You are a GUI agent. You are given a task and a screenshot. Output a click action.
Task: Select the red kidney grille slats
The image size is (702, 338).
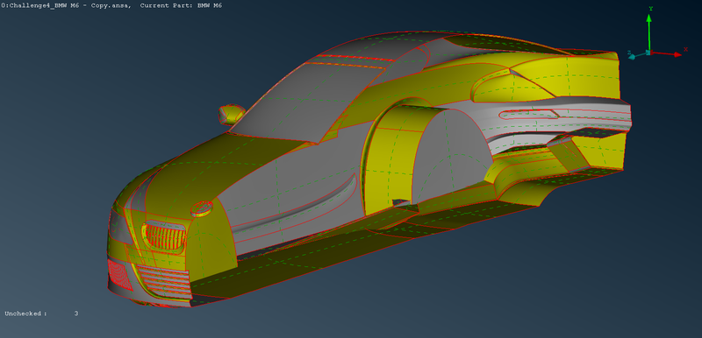[164, 236]
